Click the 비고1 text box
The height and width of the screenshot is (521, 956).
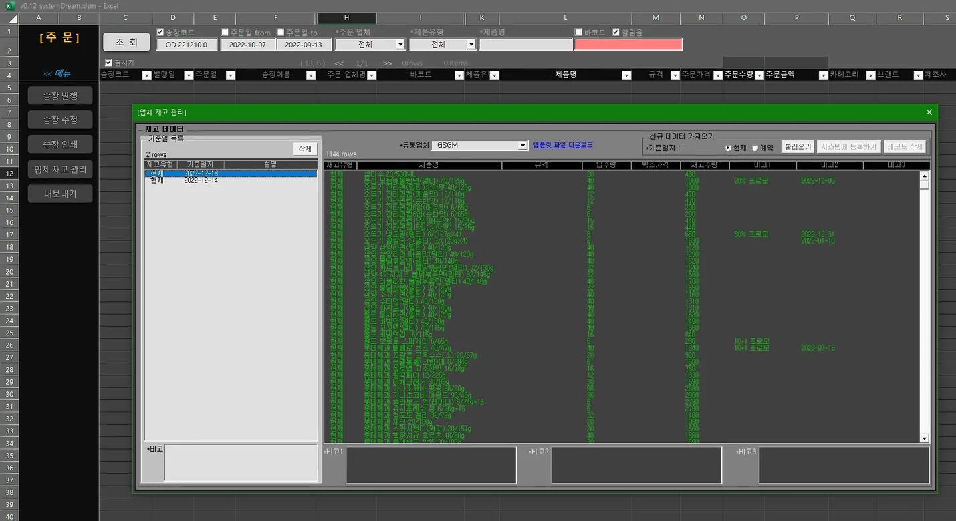pyautogui.click(x=431, y=465)
